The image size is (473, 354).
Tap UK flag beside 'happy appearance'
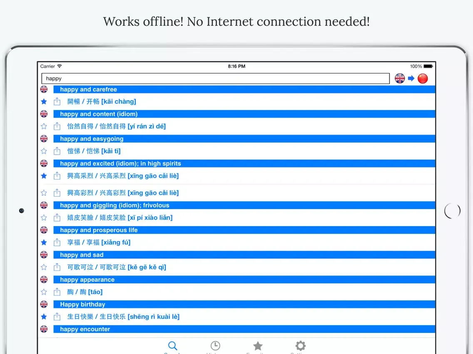[44, 280]
